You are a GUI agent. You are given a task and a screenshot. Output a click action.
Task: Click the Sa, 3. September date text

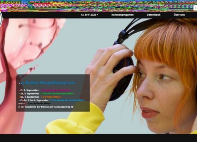pyautogui.click(x=30, y=94)
